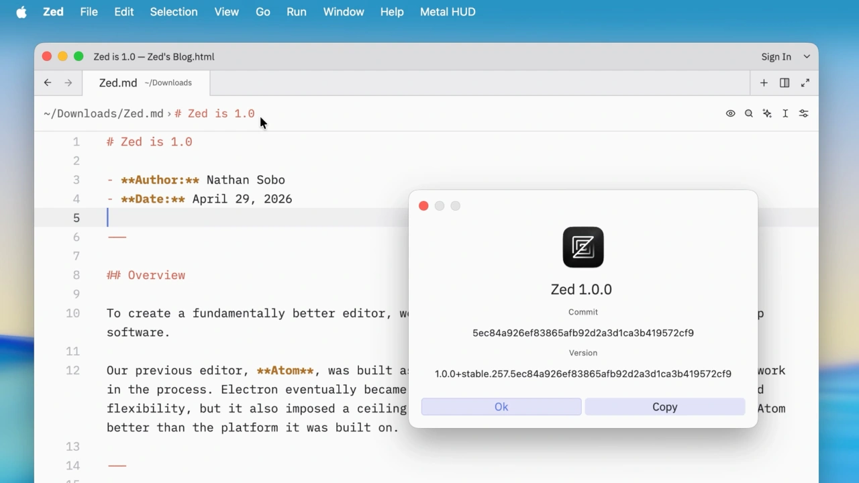859x483 pixels.
Task: Toggle the selections cursor icon in toolbar
Action: 785,113
